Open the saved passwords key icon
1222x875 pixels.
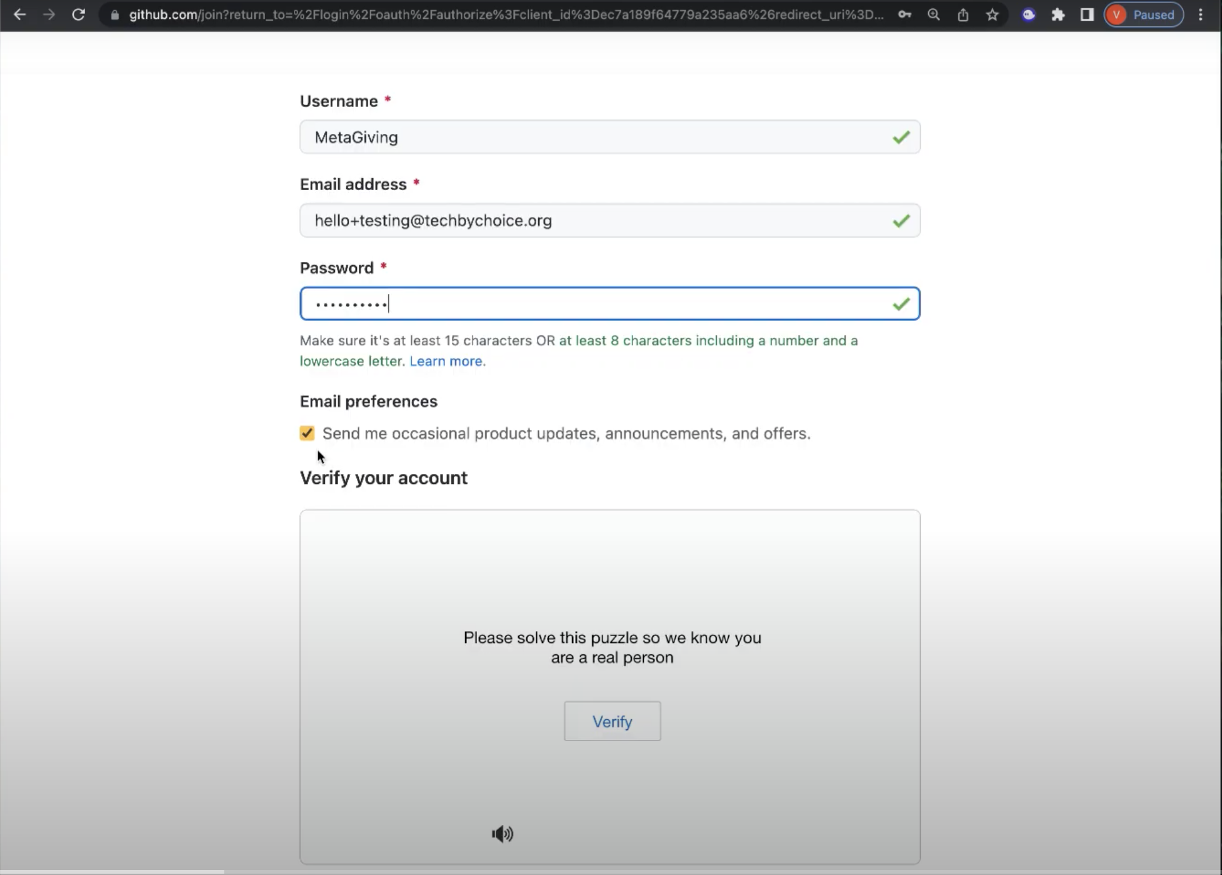click(904, 14)
